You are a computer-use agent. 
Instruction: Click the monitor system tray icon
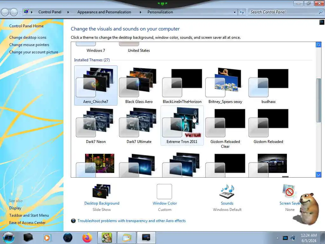(x=285, y=238)
